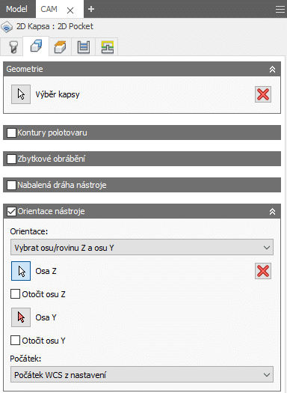
Task: Open the Orientace dropdown
Action: click(142, 247)
